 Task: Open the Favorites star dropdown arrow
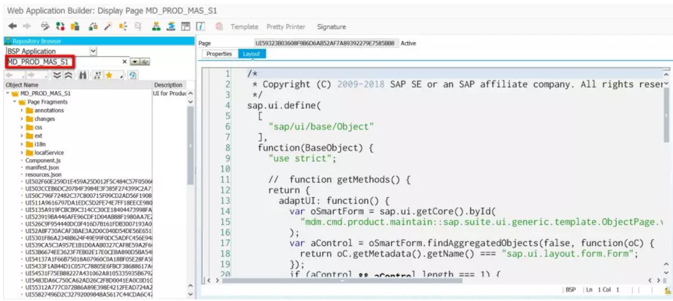pyautogui.click(x=121, y=77)
